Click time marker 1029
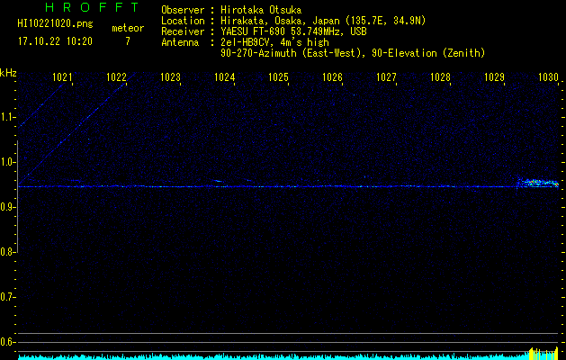The height and width of the screenshot is (360, 566). (495, 76)
